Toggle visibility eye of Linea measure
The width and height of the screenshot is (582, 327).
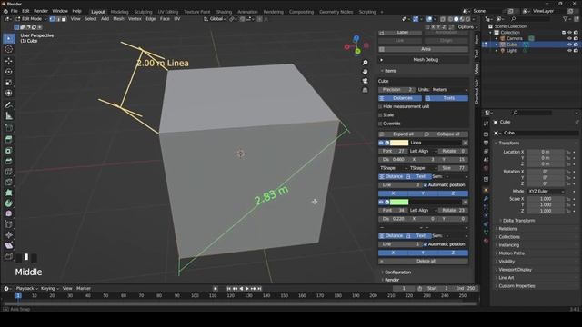point(381,143)
